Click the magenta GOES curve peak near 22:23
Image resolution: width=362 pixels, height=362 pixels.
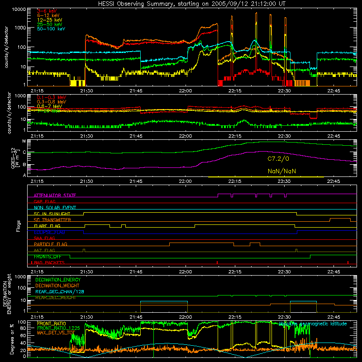coord(262,152)
